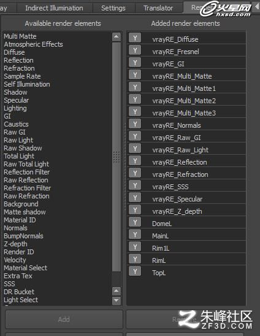260x336 pixels.
Task: Toggle the Y button for vrayRE_Diffuse
Action: (x=135, y=38)
